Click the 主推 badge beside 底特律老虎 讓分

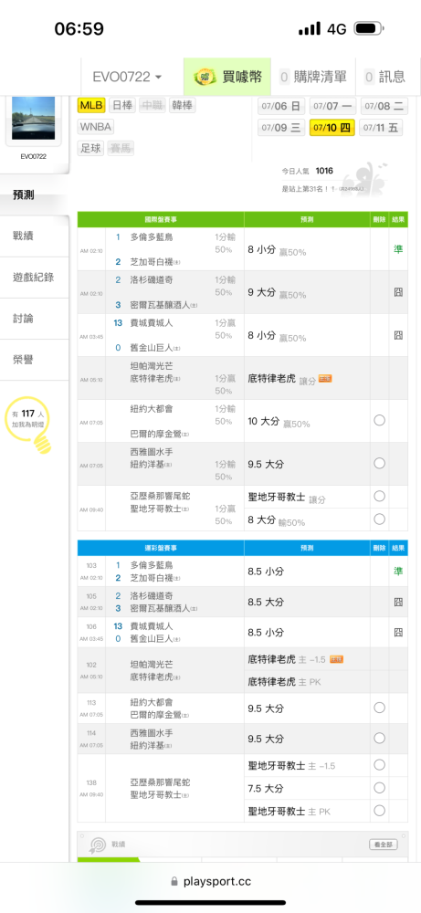click(x=325, y=379)
